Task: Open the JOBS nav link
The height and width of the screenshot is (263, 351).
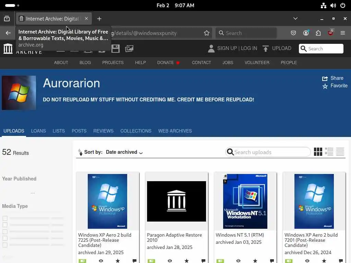Action: (x=228, y=63)
